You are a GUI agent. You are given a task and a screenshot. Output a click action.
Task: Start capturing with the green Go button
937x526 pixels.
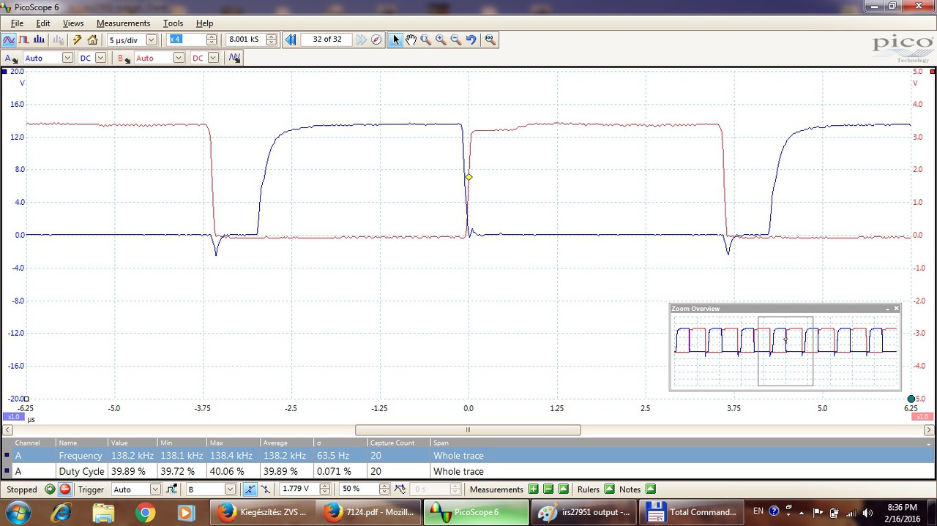50,489
